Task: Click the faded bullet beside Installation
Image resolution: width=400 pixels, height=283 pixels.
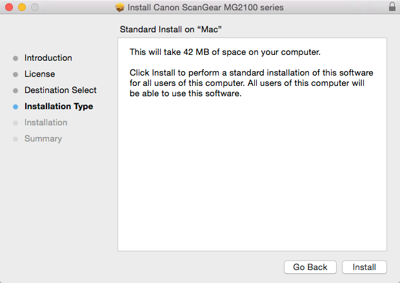Action: [15, 123]
